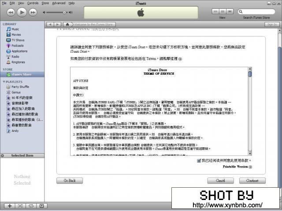Open the Andy playlist
Image resolution: width=282 pixels, height=211 pixels.
(x=15, y=131)
